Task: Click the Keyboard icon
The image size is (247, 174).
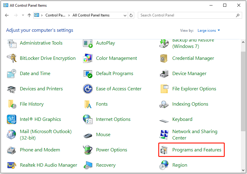Action: [x=164, y=121]
